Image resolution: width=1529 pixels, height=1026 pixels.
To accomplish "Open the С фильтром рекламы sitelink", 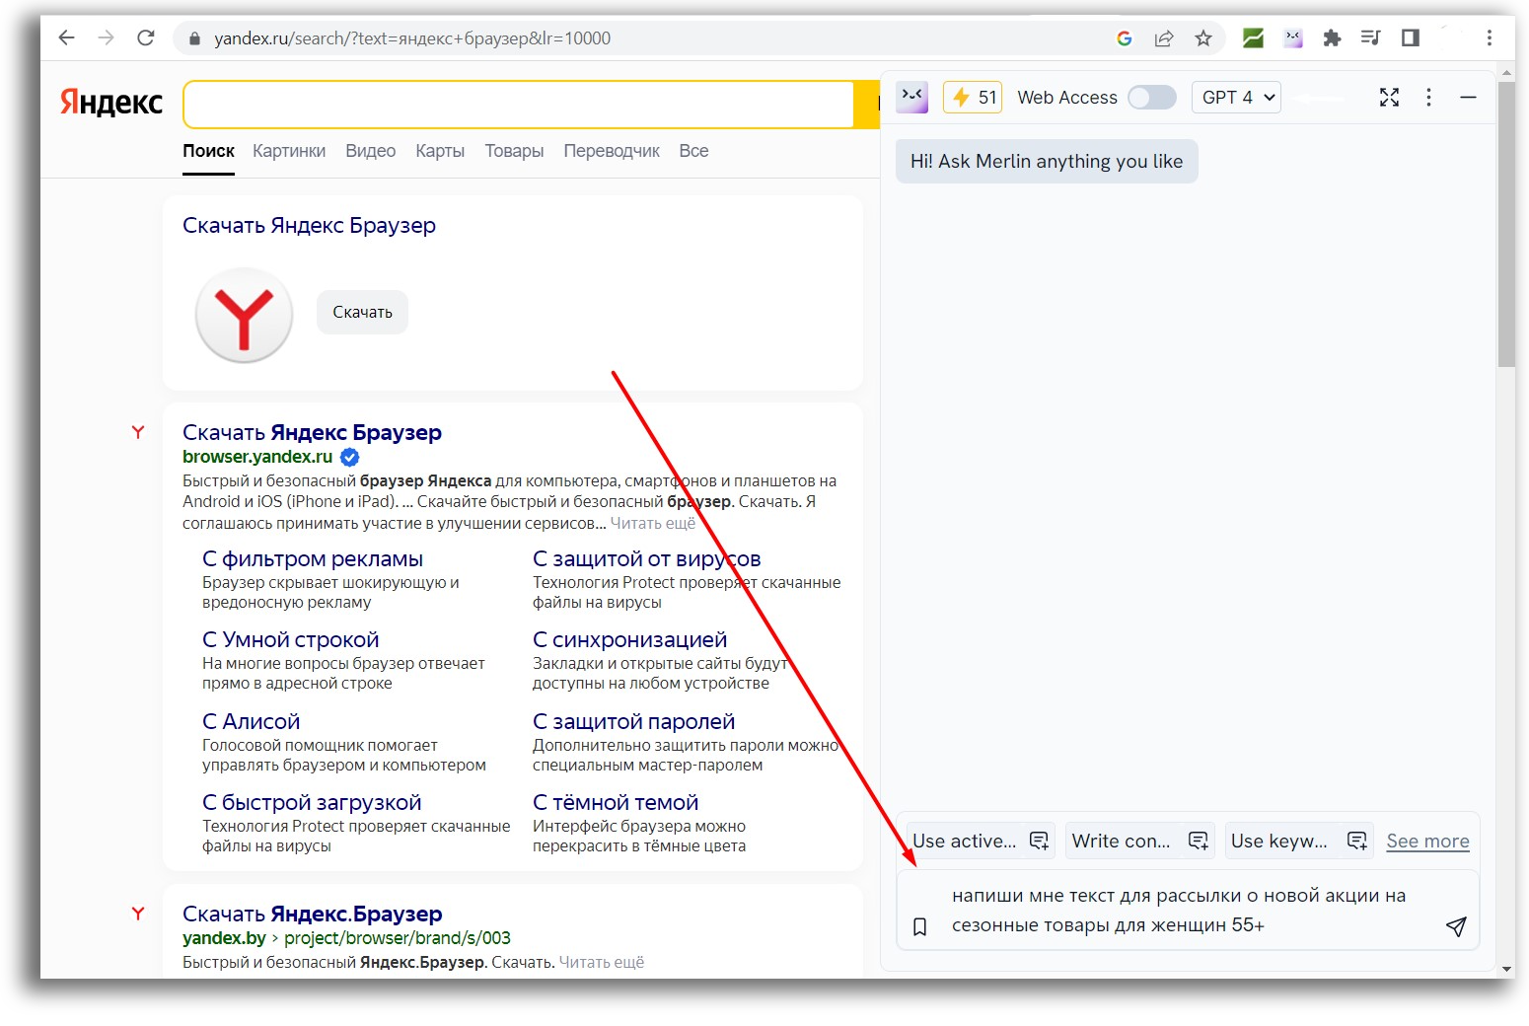I will pyautogui.click(x=313, y=559).
